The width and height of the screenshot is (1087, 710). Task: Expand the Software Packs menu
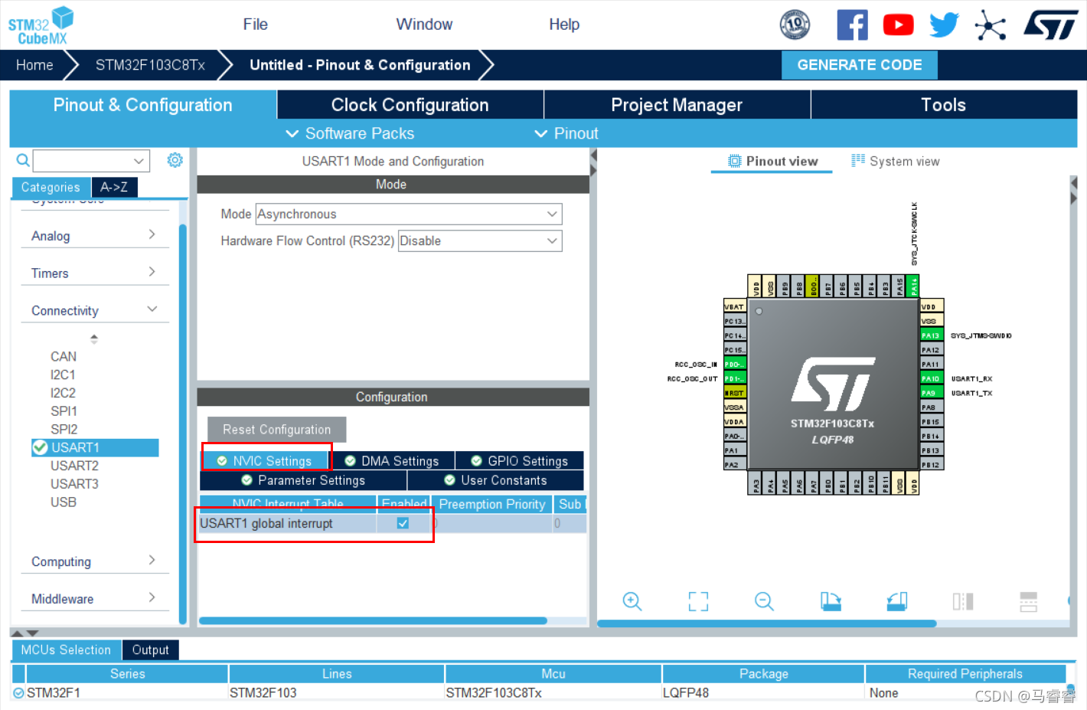(350, 133)
